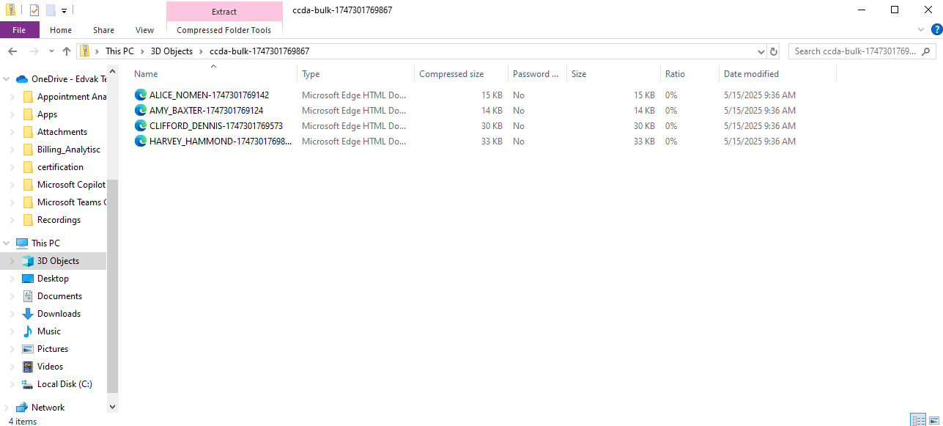Image resolution: width=943 pixels, height=426 pixels.
Task: Open the File menu tab
Action: coord(19,30)
